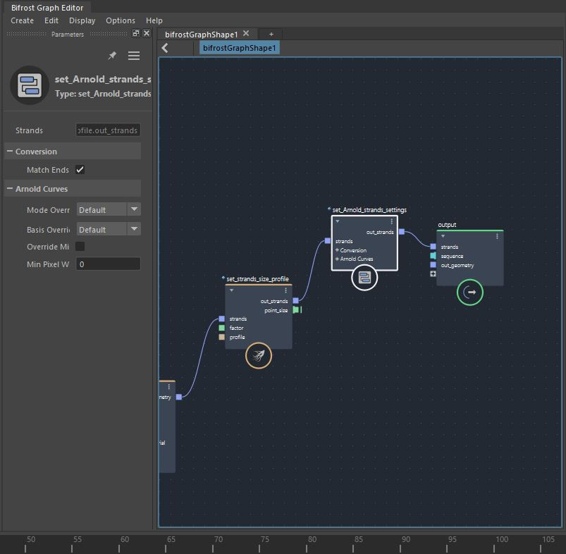
Task: Collapse the Conversion section
Action: (x=10, y=152)
